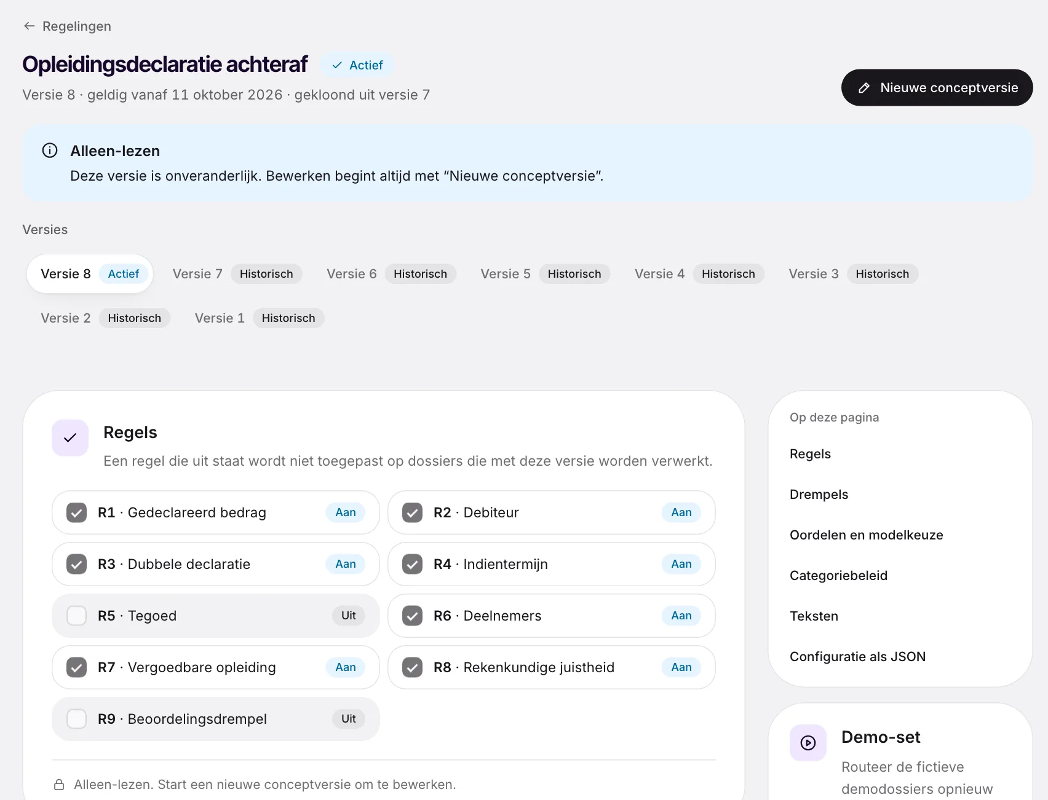This screenshot has height=800, width=1048.
Task: Open the Versie 2 tab
Action: pyautogui.click(x=105, y=318)
